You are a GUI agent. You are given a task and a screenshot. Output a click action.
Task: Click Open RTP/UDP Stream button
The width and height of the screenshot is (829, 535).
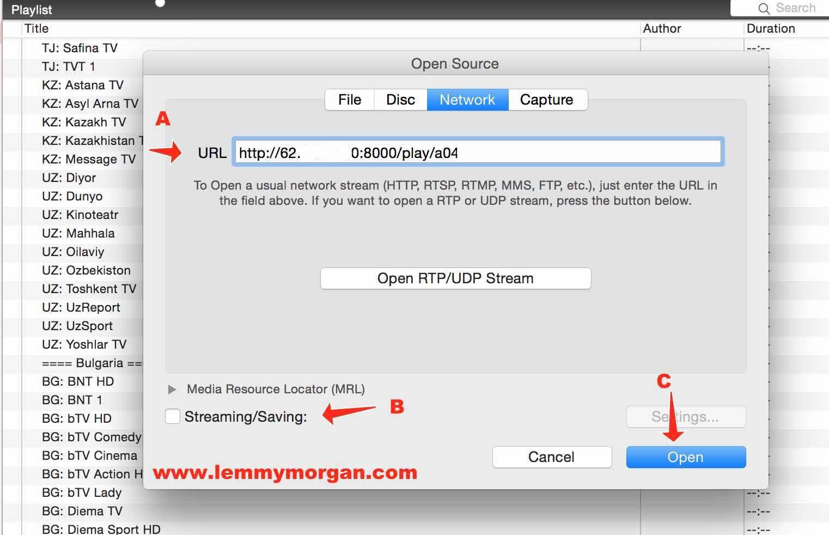[455, 278]
